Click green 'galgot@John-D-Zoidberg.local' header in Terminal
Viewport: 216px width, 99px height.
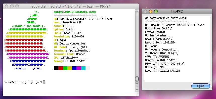pos(75,12)
